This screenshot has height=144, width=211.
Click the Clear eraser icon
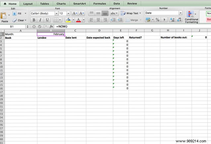click(14, 20)
